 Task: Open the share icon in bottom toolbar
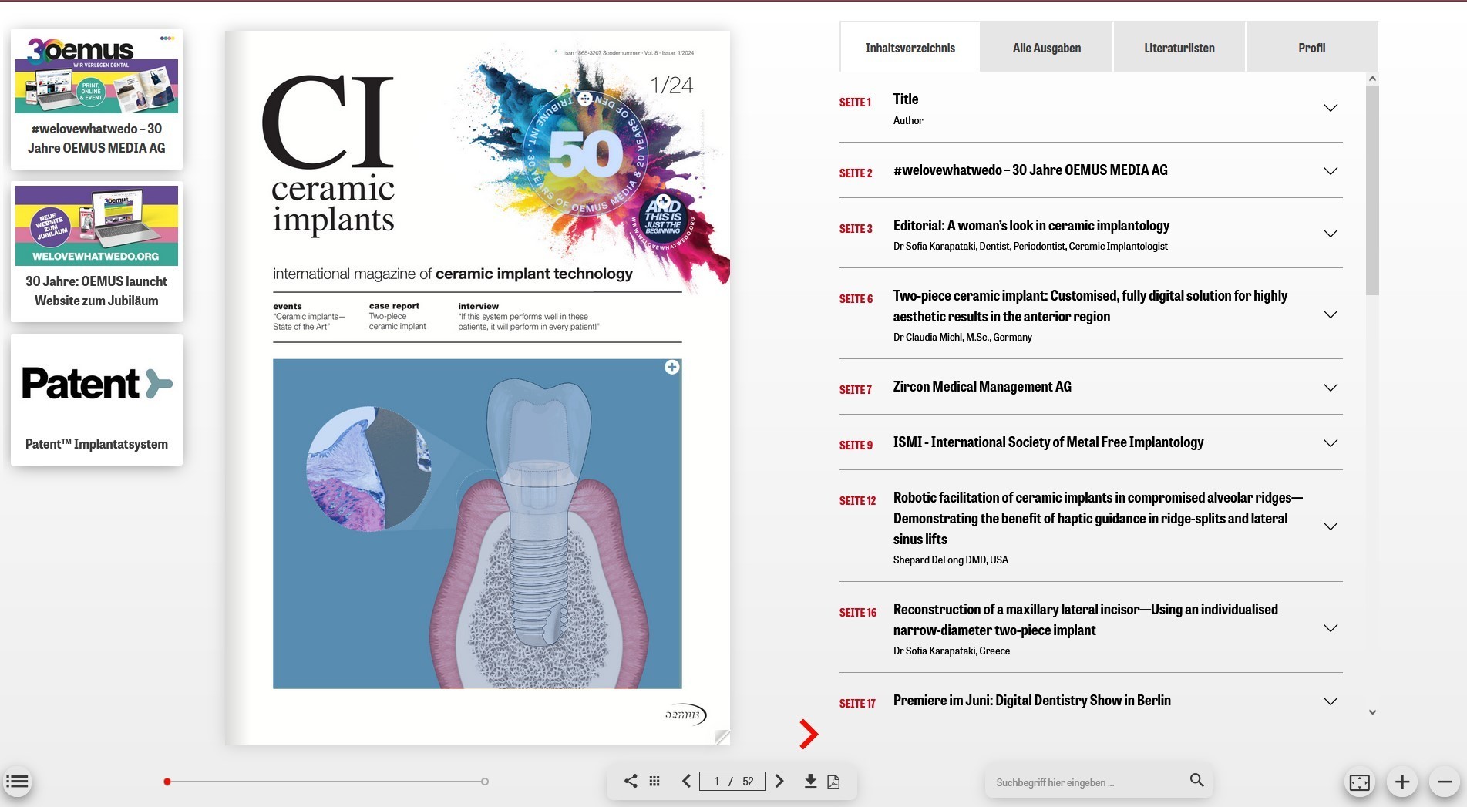[631, 781]
